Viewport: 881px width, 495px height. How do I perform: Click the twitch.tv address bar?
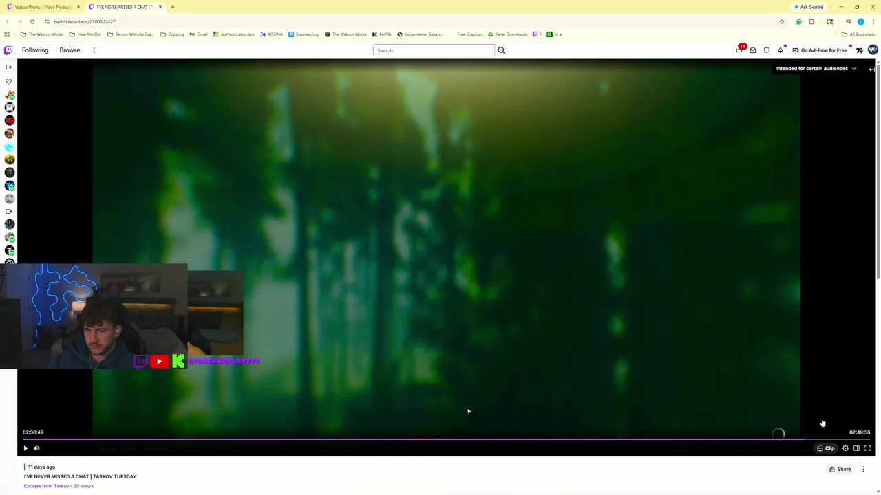coord(413,21)
